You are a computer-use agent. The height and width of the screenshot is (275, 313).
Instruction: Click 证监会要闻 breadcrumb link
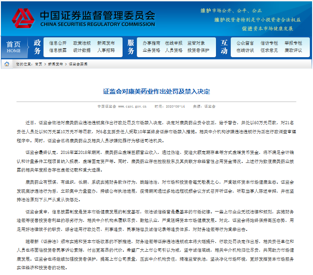(x=78, y=64)
